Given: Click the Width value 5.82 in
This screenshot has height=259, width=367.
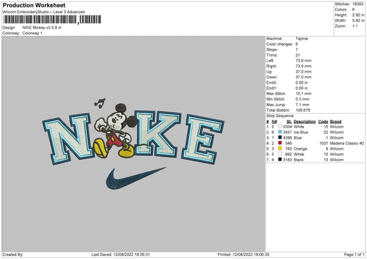Looking at the screenshot, I should point(358,21).
